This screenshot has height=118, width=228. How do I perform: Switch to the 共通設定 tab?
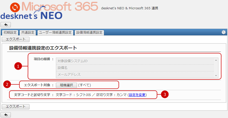click(x=28, y=32)
